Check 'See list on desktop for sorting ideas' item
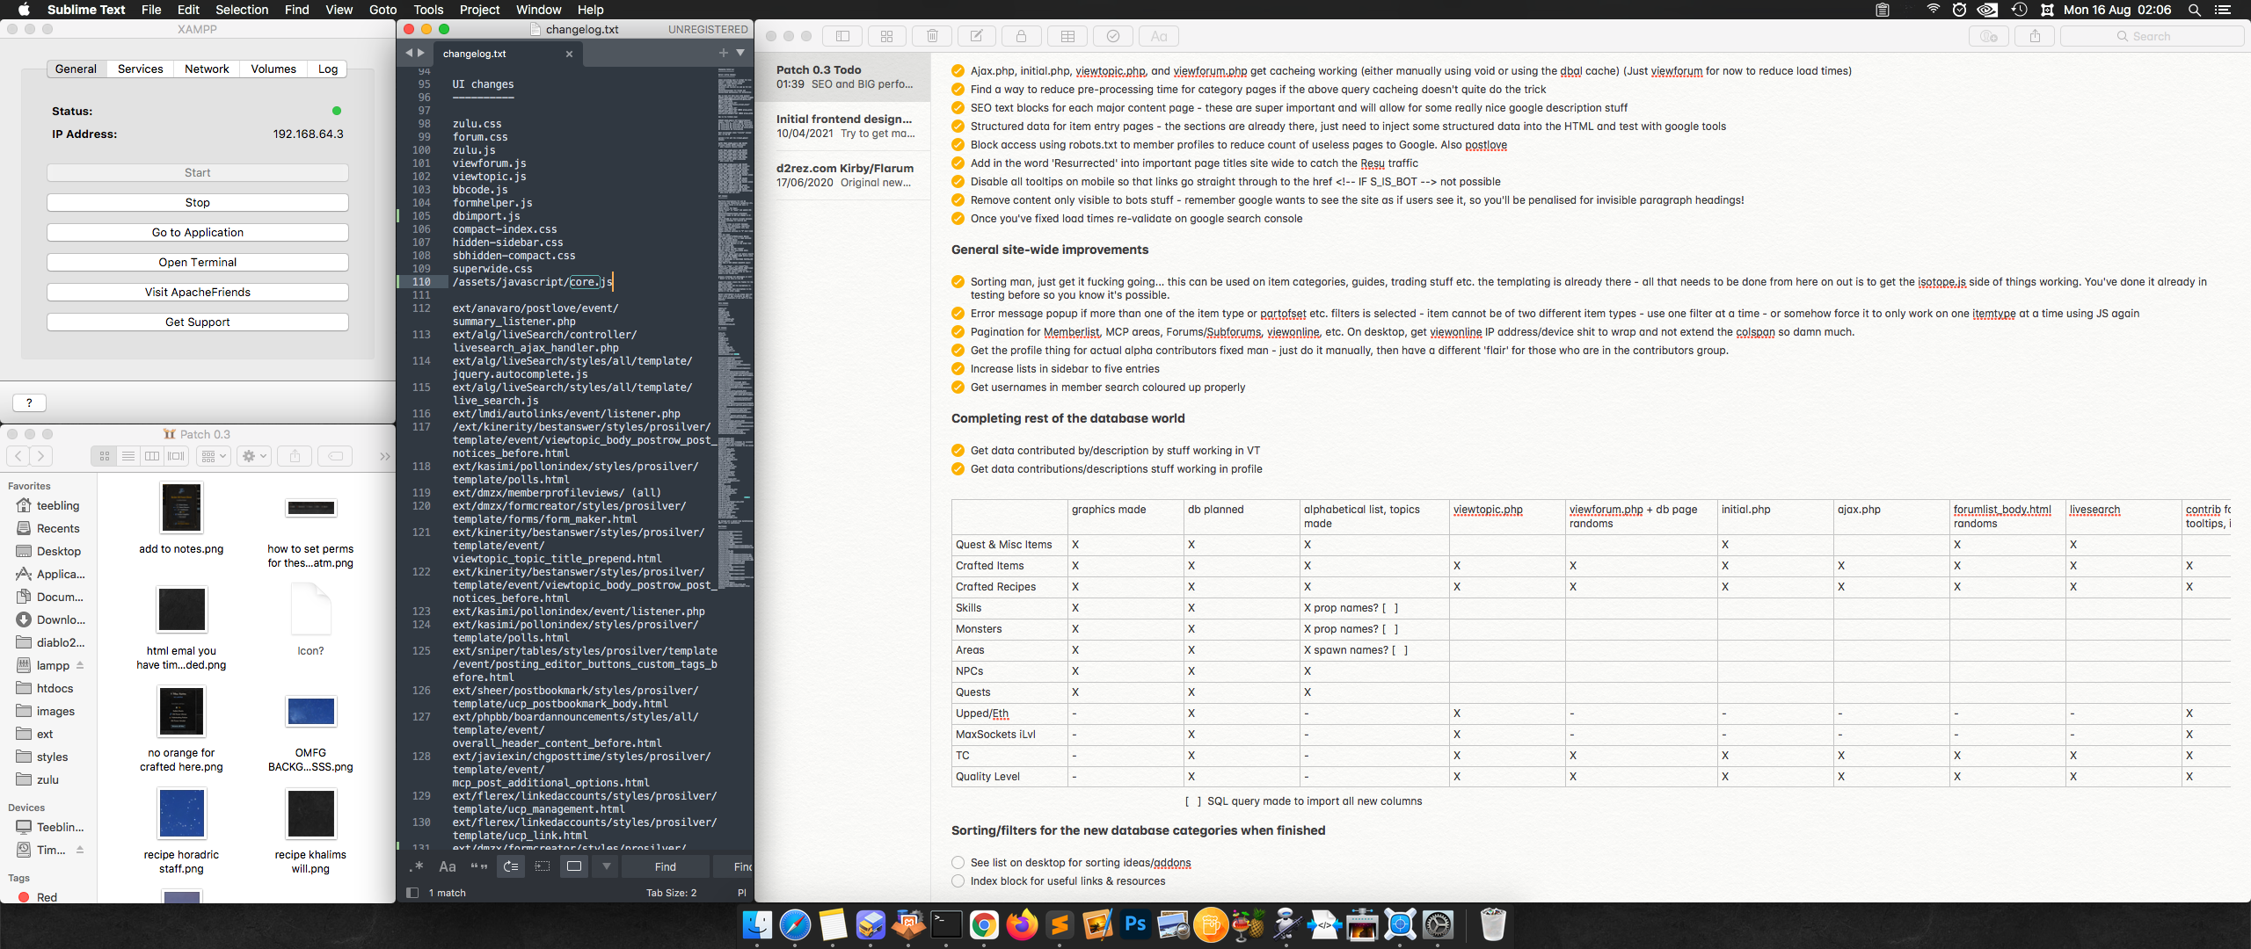Screen dimensions: 2251x949 tap(958, 863)
